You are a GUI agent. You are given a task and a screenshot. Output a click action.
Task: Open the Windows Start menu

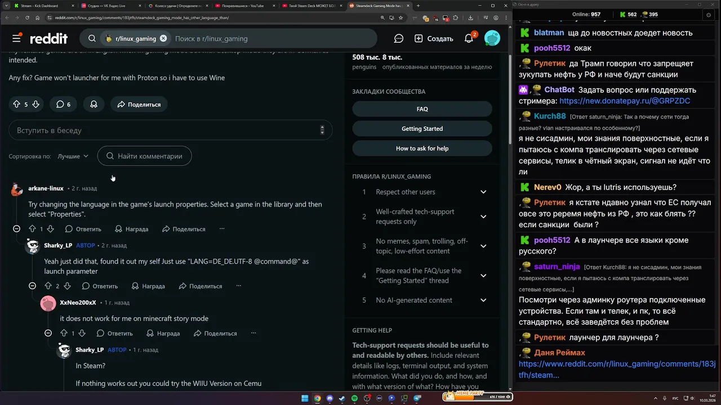click(305, 398)
